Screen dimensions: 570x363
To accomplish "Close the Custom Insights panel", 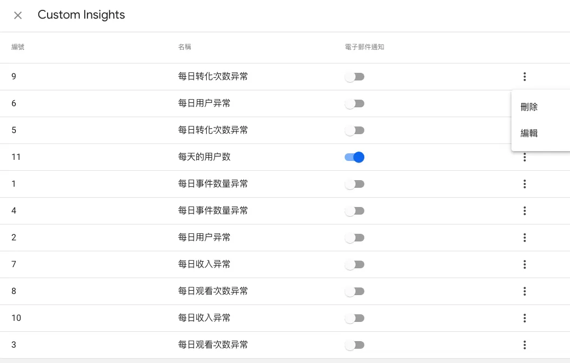I will tap(18, 15).
